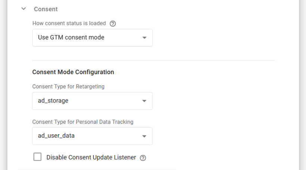Image resolution: width=306 pixels, height=170 pixels.
Task: Collapse the Consent section chevron
Action: point(24,9)
